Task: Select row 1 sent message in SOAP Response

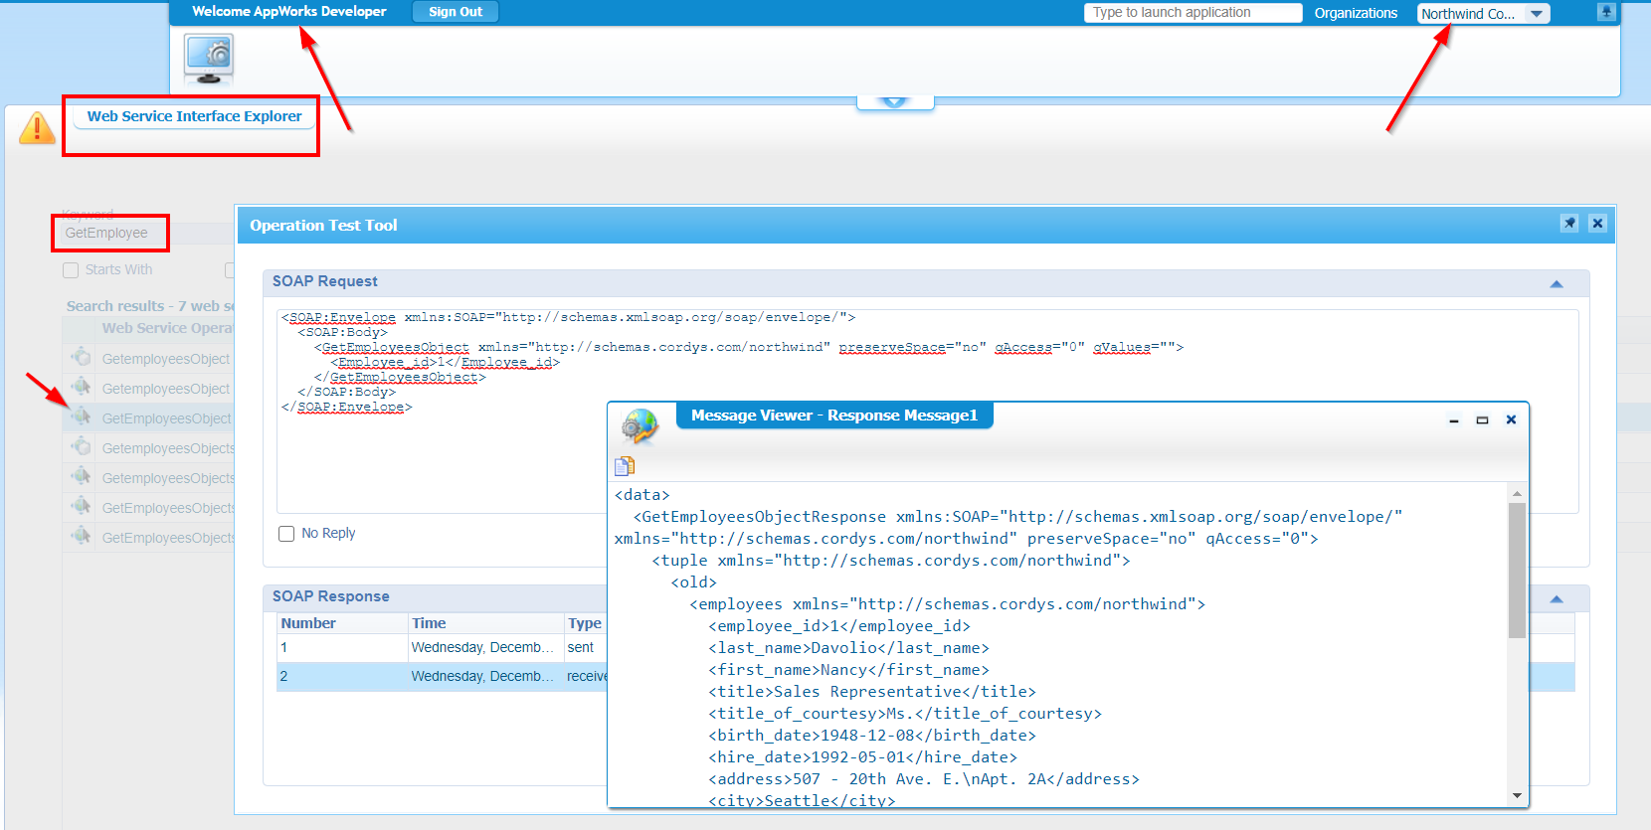Action: pyautogui.click(x=438, y=648)
